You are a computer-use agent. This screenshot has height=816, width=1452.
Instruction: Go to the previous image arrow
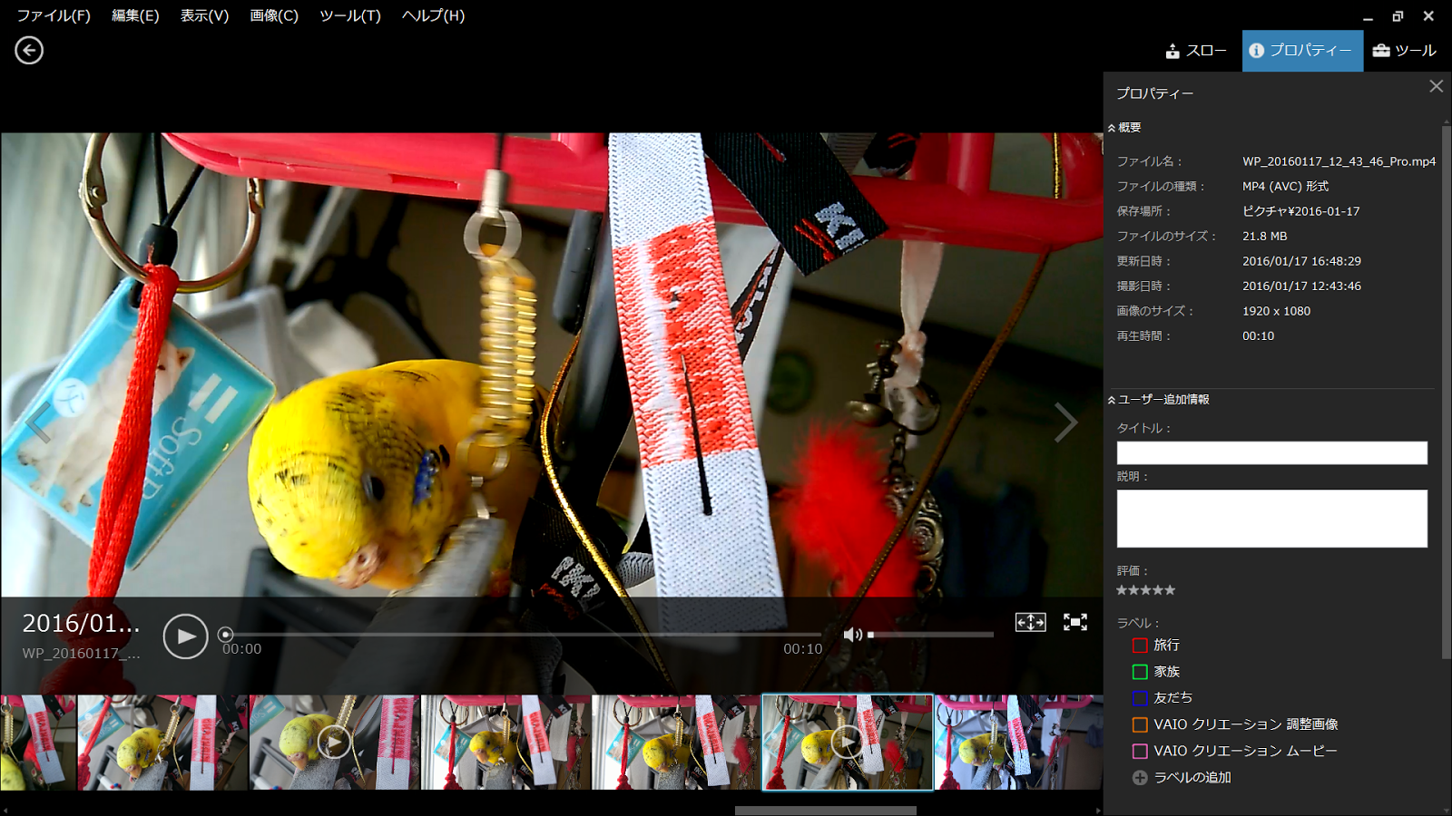38,423
